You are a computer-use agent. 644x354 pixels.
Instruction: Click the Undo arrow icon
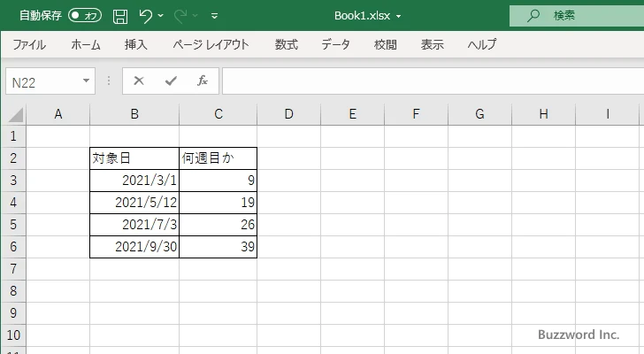pos(145,16)
